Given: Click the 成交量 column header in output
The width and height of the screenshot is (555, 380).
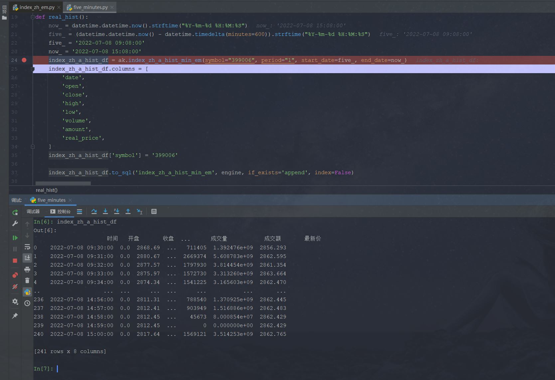Looking at the screenshot, I should click(x=219, y=239).
